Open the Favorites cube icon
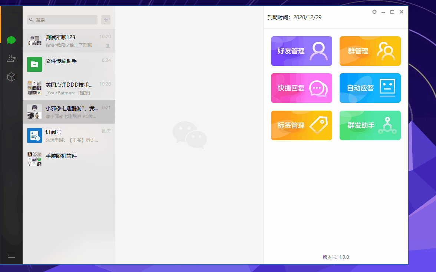Screen dimensions: 436x272 coord(11,77)
